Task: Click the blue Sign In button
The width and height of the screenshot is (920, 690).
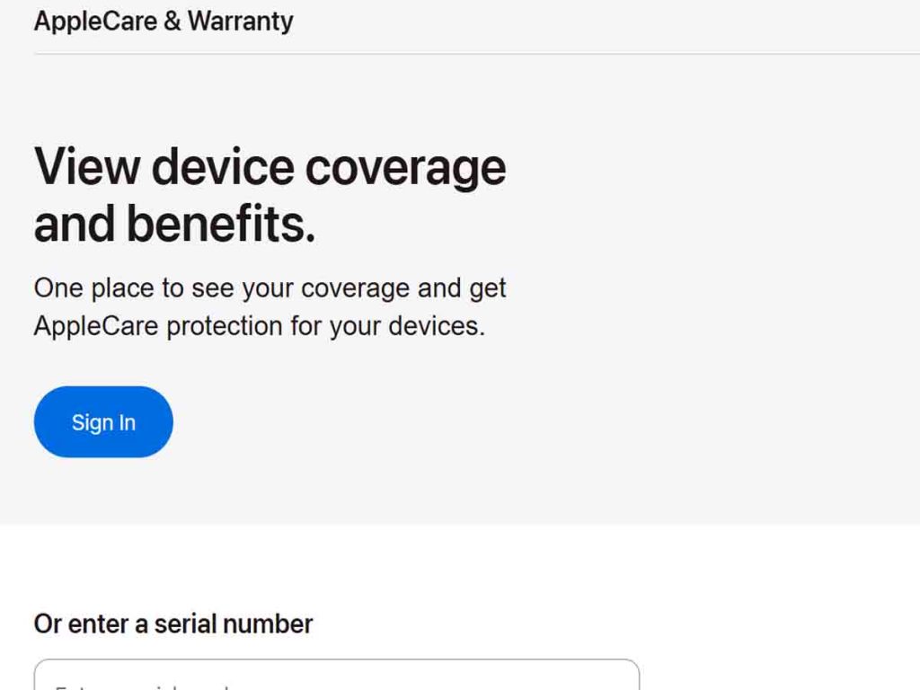Action: pyautogui.click(x=103, y=422)
